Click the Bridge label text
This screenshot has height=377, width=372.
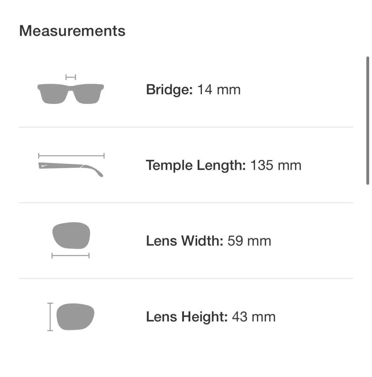click(169, 90)
